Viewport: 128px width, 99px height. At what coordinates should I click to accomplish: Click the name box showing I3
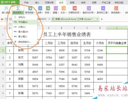click(10, 24)
